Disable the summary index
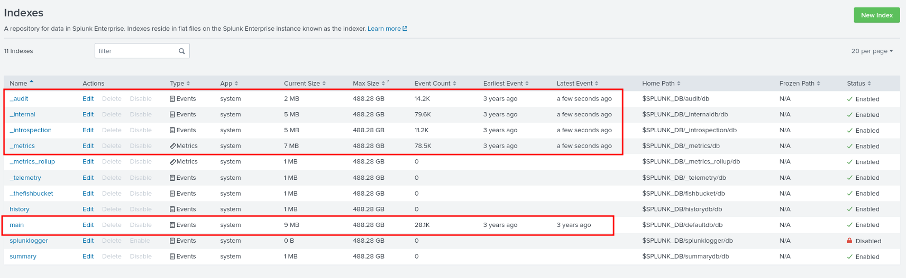The image size is (906, 278). click(140, 256)
